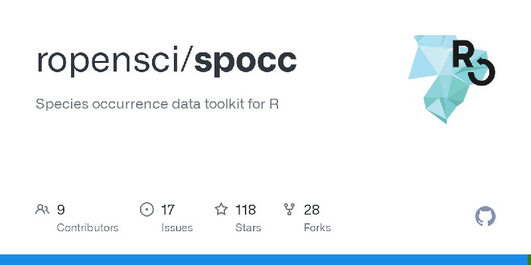Click the contributor count '9'
Viewport: 531px width, 265px height.
(x=60, y=210)
